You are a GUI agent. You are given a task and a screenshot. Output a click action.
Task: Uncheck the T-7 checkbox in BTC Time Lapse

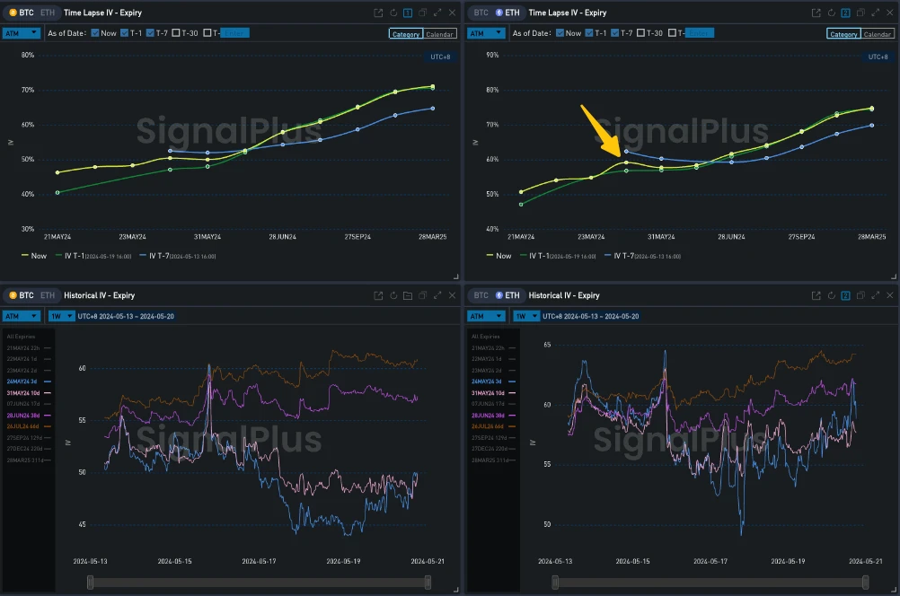click(151, 33)
